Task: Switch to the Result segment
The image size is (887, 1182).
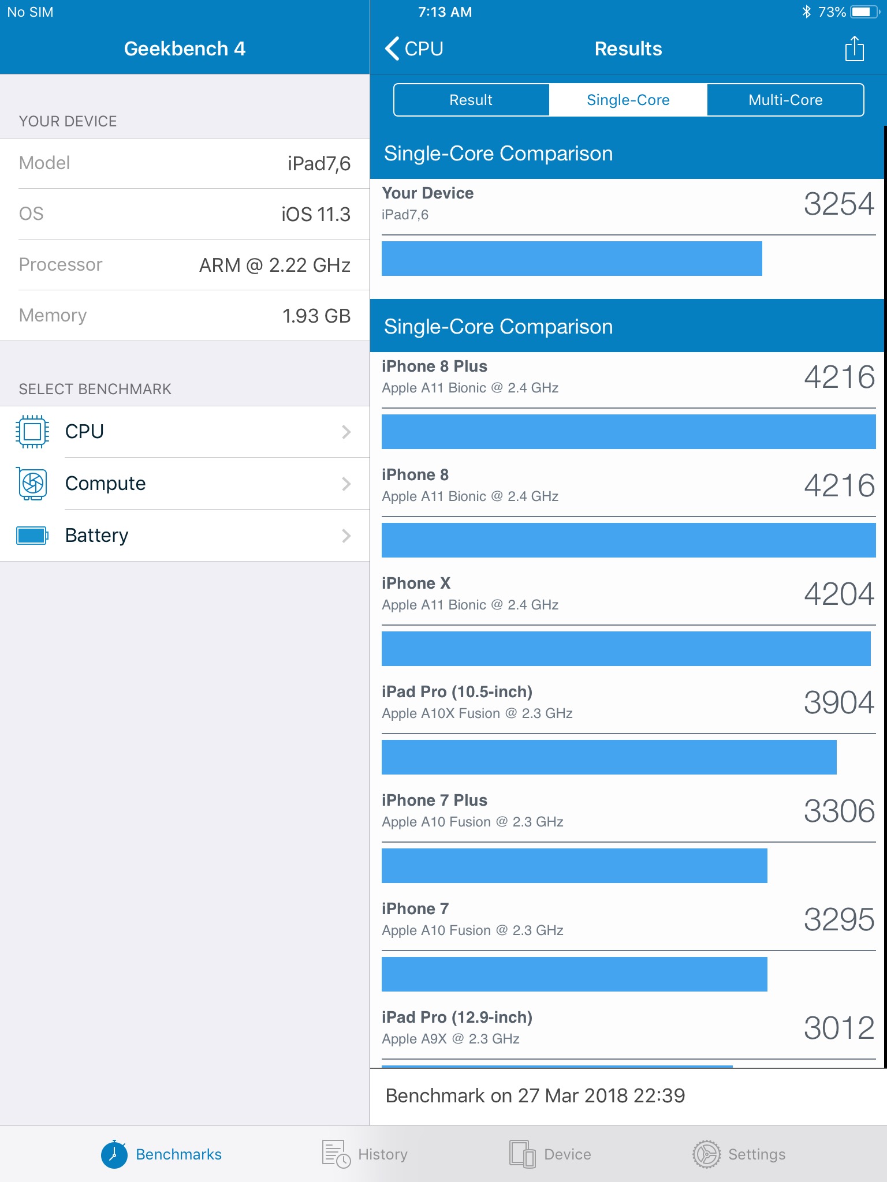Action: (471, 100)
